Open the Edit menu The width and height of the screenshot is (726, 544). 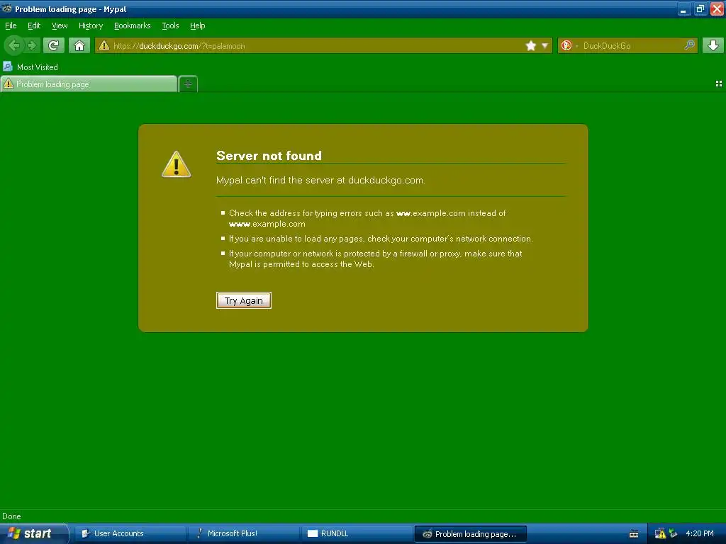pos(34,25)
